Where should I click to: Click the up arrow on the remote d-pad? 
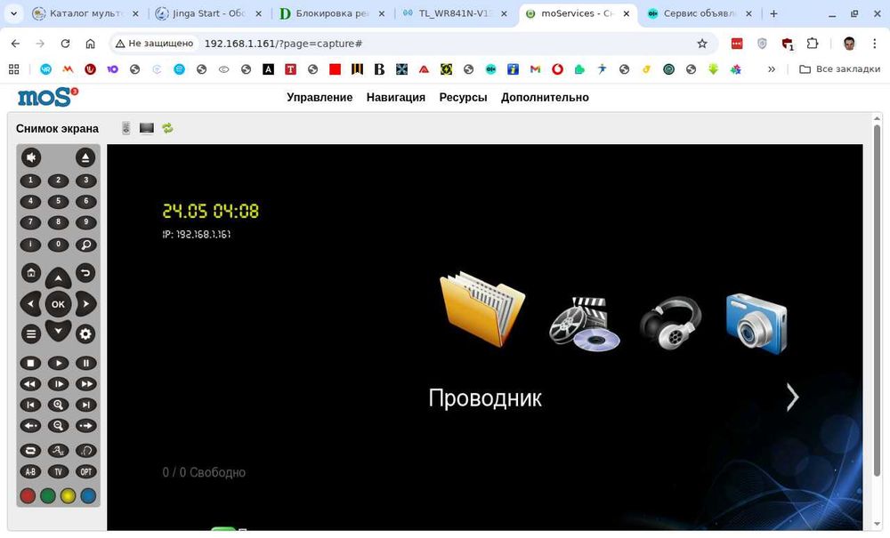[x=58, y=278]
